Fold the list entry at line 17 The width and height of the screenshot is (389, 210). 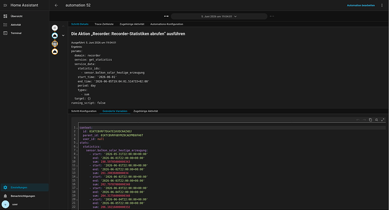tap(77, 188)
